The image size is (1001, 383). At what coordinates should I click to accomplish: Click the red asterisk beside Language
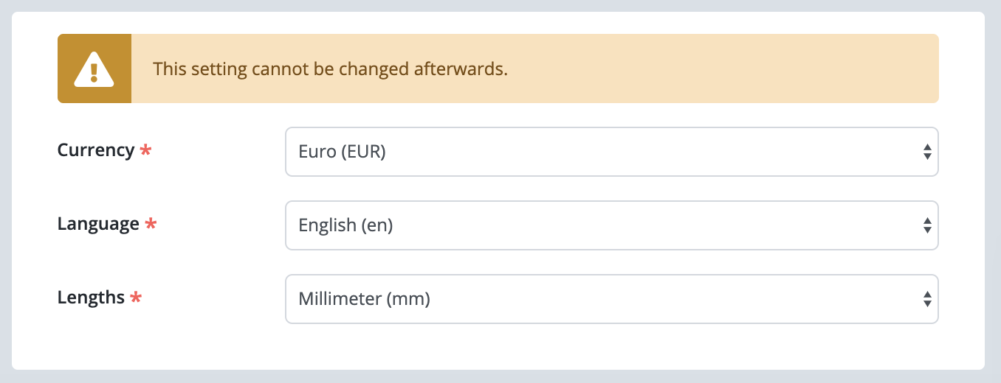pyautogui.click(x=151, y=225)
